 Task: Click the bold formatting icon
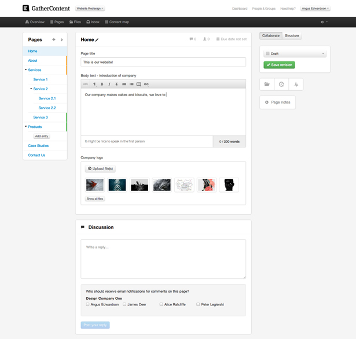click(102, 84)
